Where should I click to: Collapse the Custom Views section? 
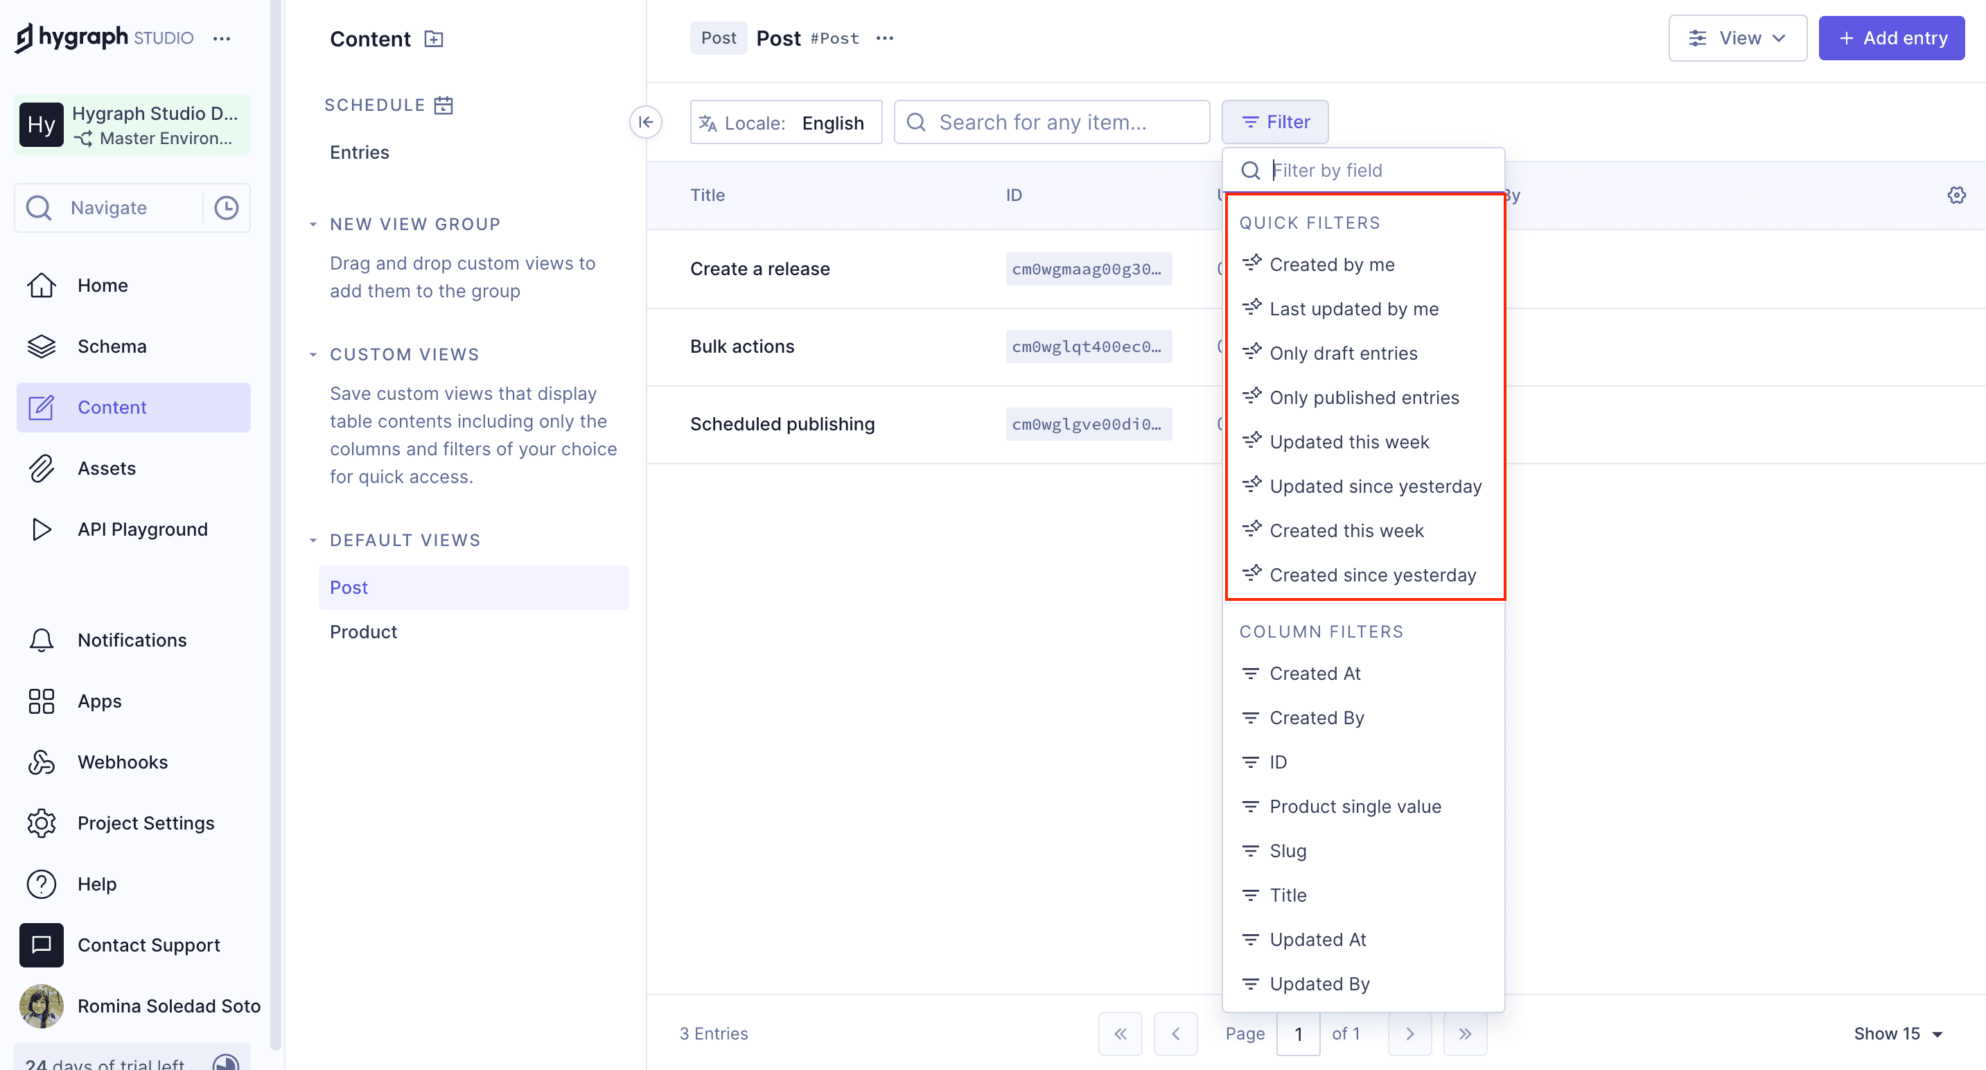click(313, 355)
